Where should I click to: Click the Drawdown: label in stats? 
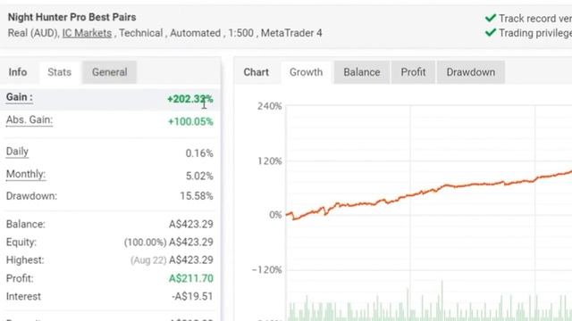coord(32,196)
